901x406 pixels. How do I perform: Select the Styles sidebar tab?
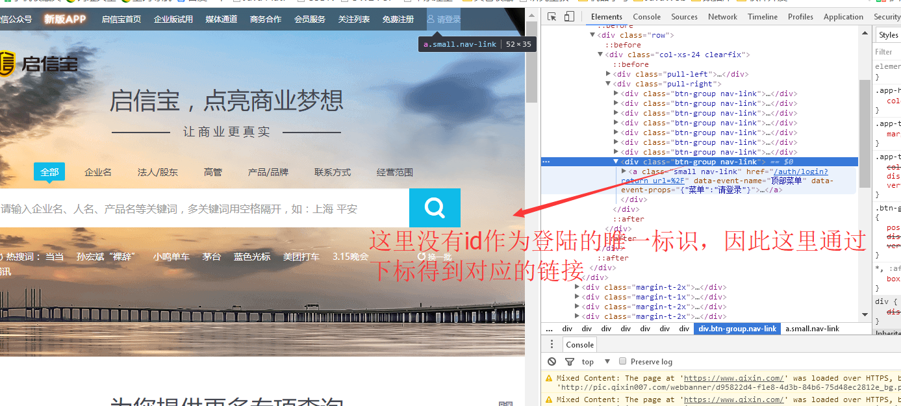[x=888, y=35]
